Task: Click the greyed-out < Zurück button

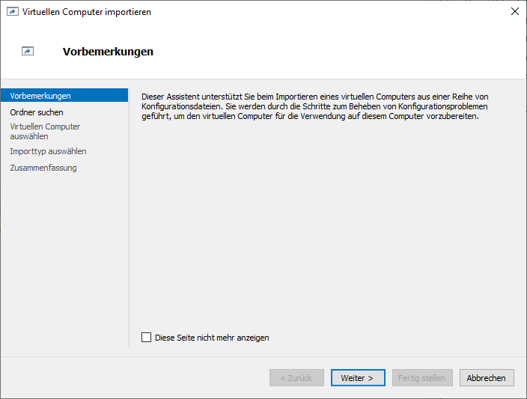Action: click(x=296, y=378)
